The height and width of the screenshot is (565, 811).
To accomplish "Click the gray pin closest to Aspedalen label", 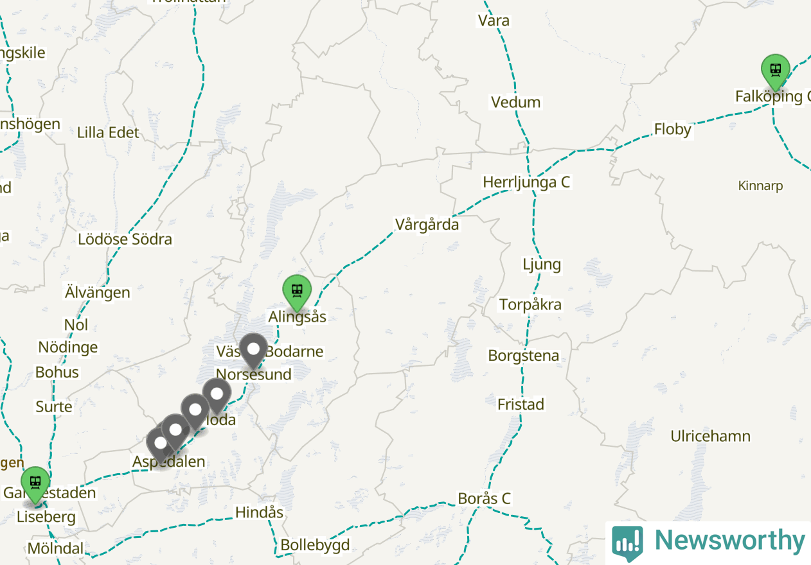I will [160, 444].
